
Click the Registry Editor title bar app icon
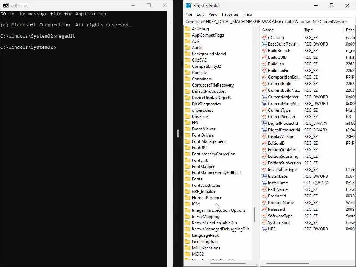coord(188,6)
